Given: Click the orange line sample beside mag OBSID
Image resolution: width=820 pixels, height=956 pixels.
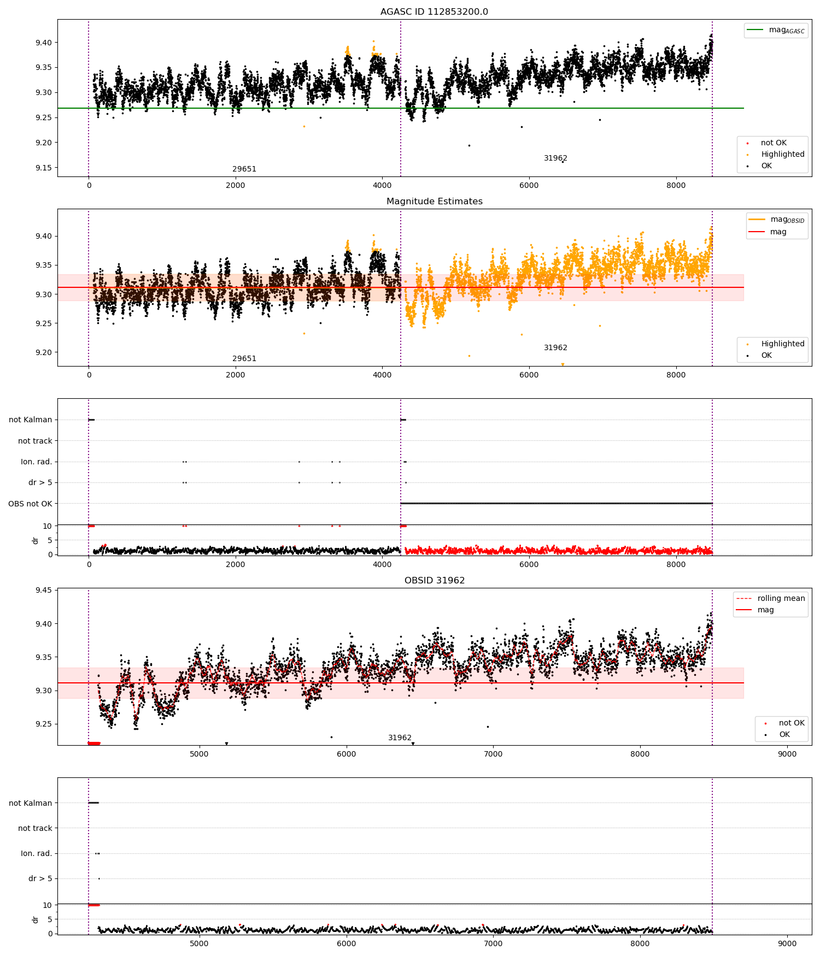Looking at the screenshot, I should 757,220.
